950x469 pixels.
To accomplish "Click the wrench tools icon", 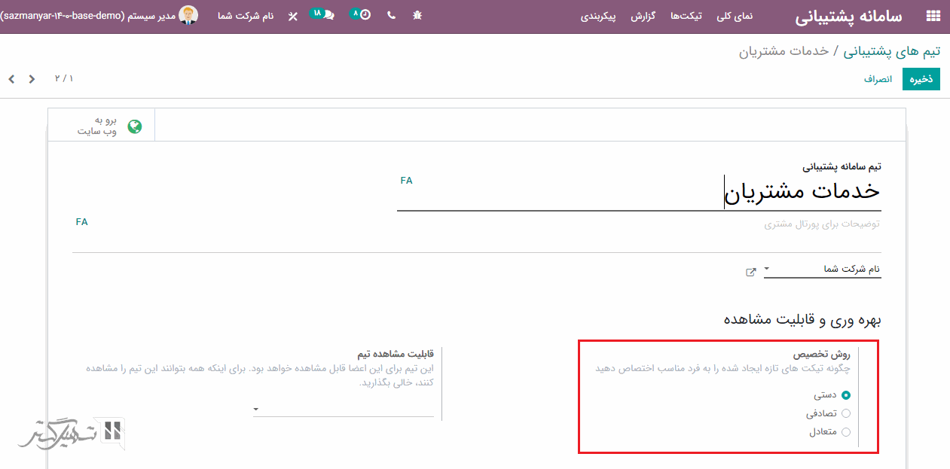I will tap(293, 16).
